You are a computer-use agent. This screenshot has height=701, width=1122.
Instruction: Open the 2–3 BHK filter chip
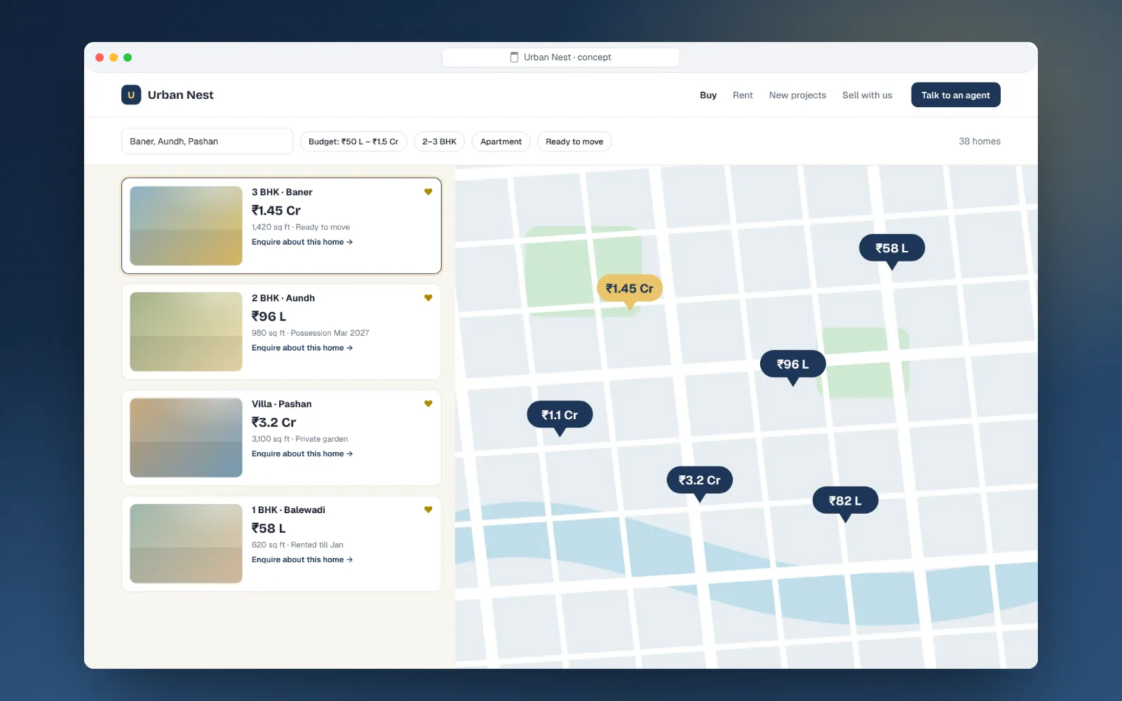[x=439, y=142]
